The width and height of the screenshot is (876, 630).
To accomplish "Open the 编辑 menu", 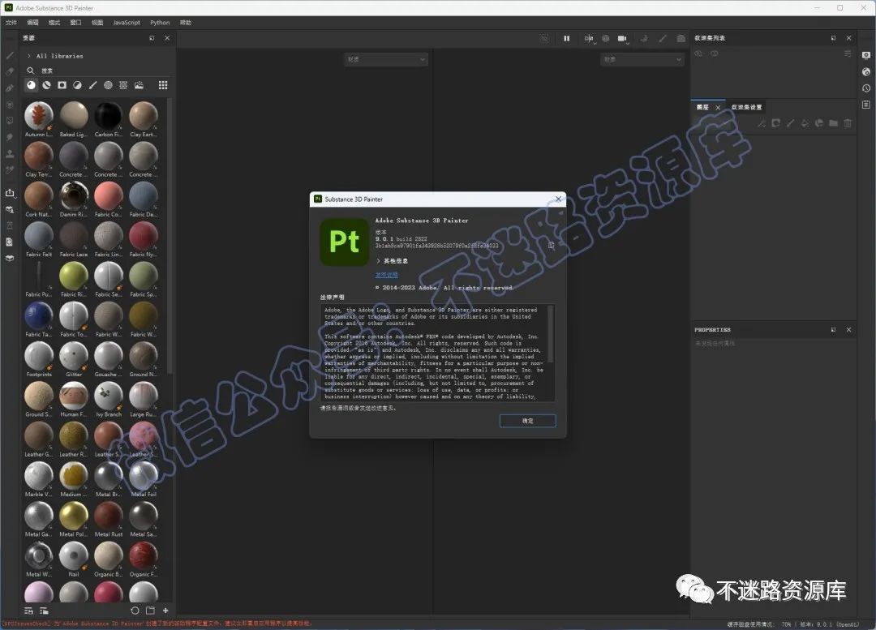I will [33, 23].
